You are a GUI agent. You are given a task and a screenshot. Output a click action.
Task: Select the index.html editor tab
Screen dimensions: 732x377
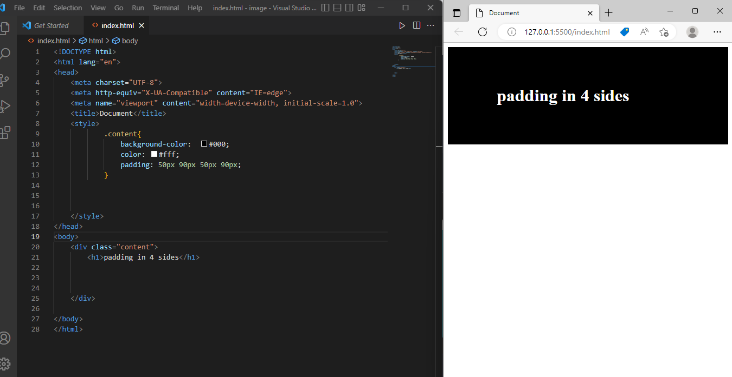pyautogui.click(x=117, y=25)
